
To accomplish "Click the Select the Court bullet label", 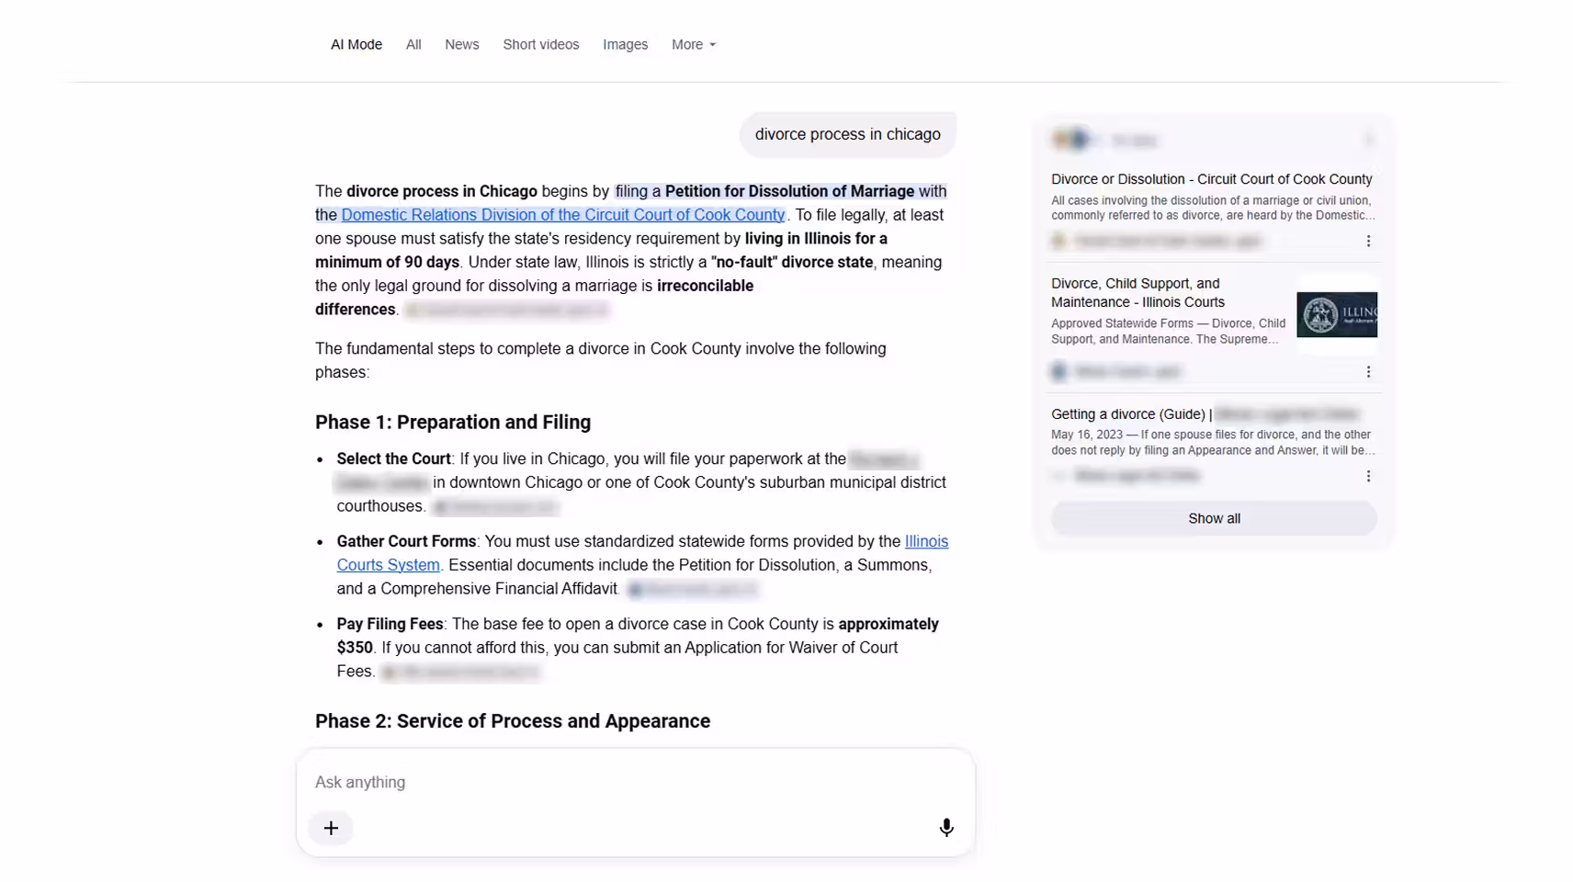I will coord(393,458).
